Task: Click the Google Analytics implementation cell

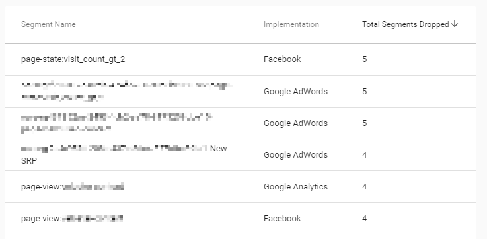Action: point(295,187)
